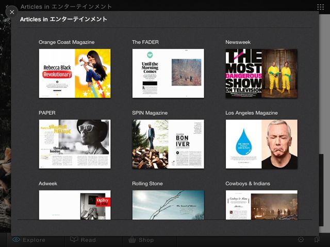This screenshot has width=330, height=247.
Task: Open The FADER Until the Morning Comes article
Action: pos(168,73)
